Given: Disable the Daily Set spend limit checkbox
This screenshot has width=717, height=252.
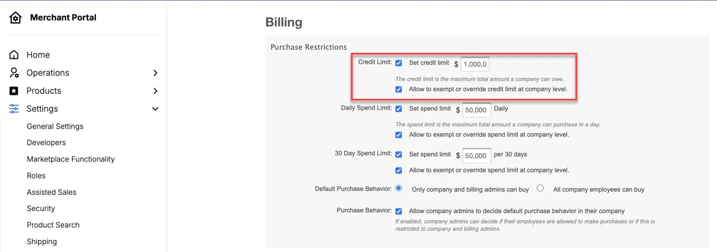Looking at the screenshot, I should 399,109.
